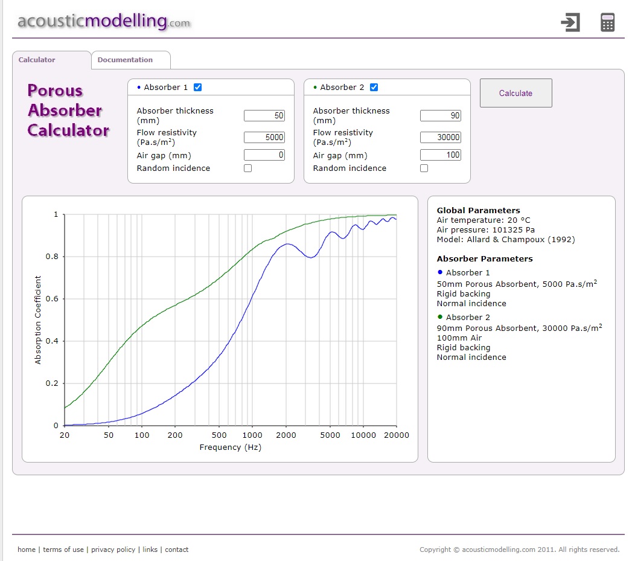This screenshot has height=561, width=632.
Task: Select the Calculator tab
Action: click(37, 60)
